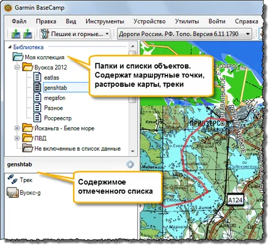The width and height of the screenshot is (273, 250).
Task: Select Не включенные в список данные
Action: pyautogui.click(x=77, y=149)
